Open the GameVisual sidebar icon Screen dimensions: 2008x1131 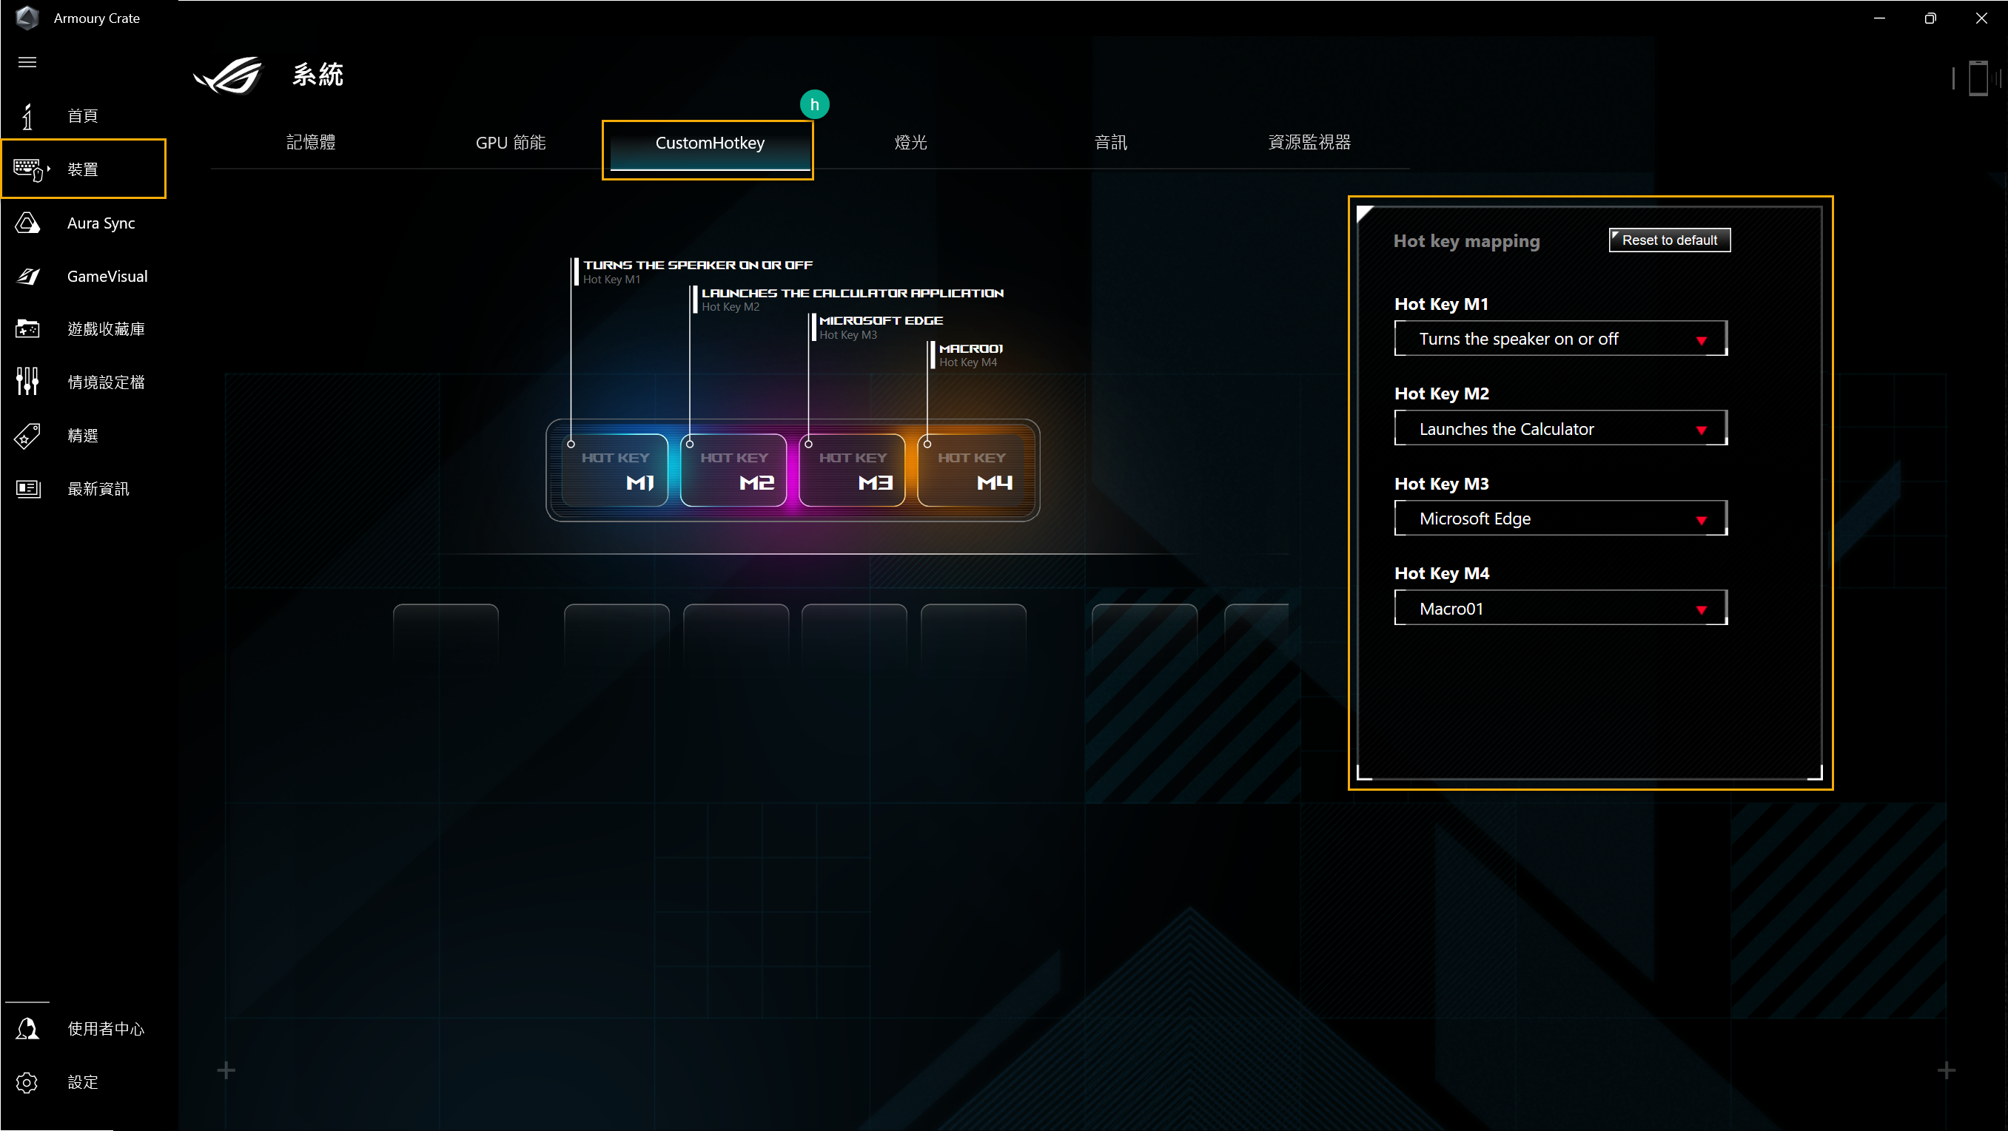(x=28, y=276)
